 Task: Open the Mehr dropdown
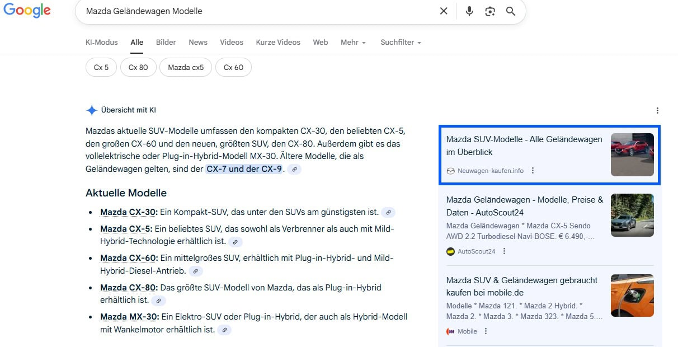pos(353,42)
